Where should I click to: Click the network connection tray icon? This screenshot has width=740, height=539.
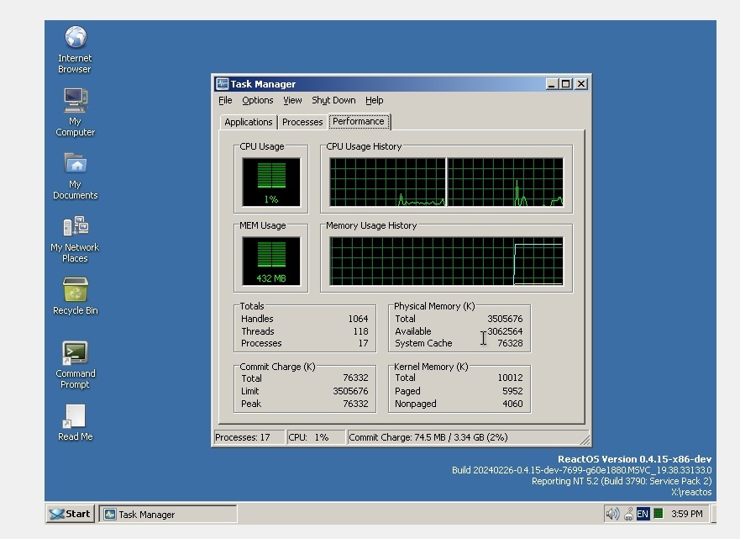click(629, 514)
